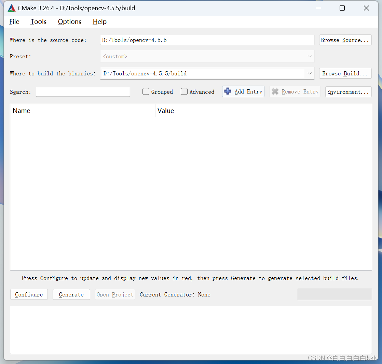The height and width of the screenshot is (364, 382).
Task: Open the Tools menu
Action: coord(38,21)
